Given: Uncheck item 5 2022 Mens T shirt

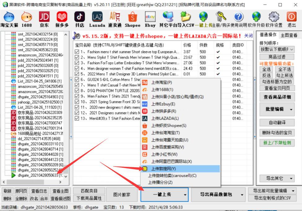Looking at the screenshot, I should tap(77, 74).
